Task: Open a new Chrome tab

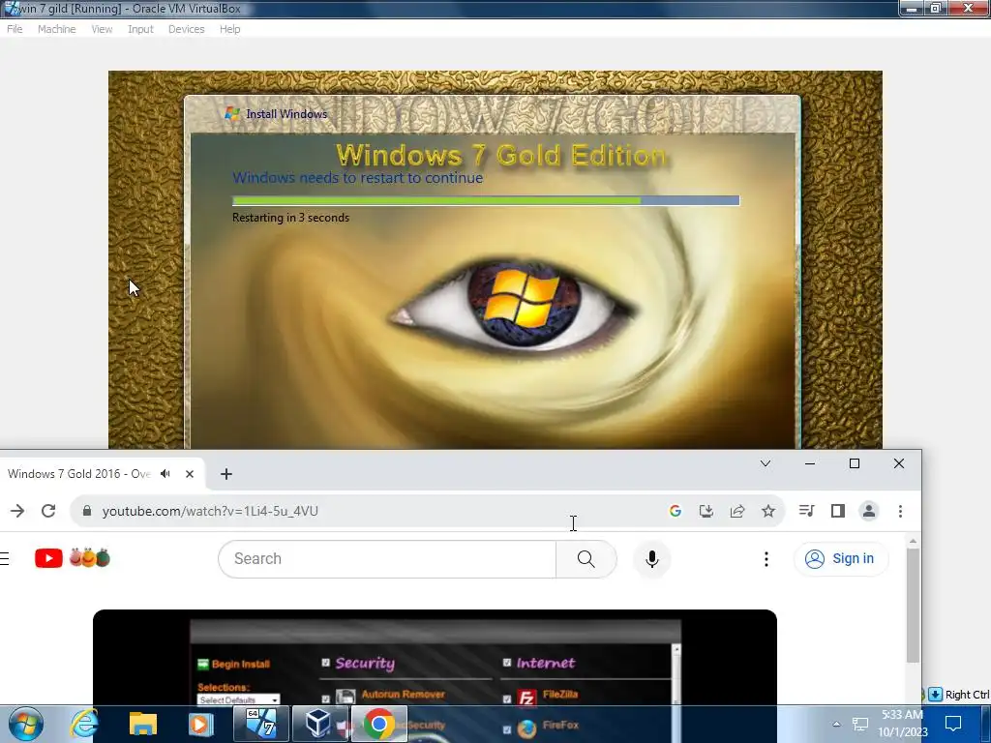Action: coord(226,474)
